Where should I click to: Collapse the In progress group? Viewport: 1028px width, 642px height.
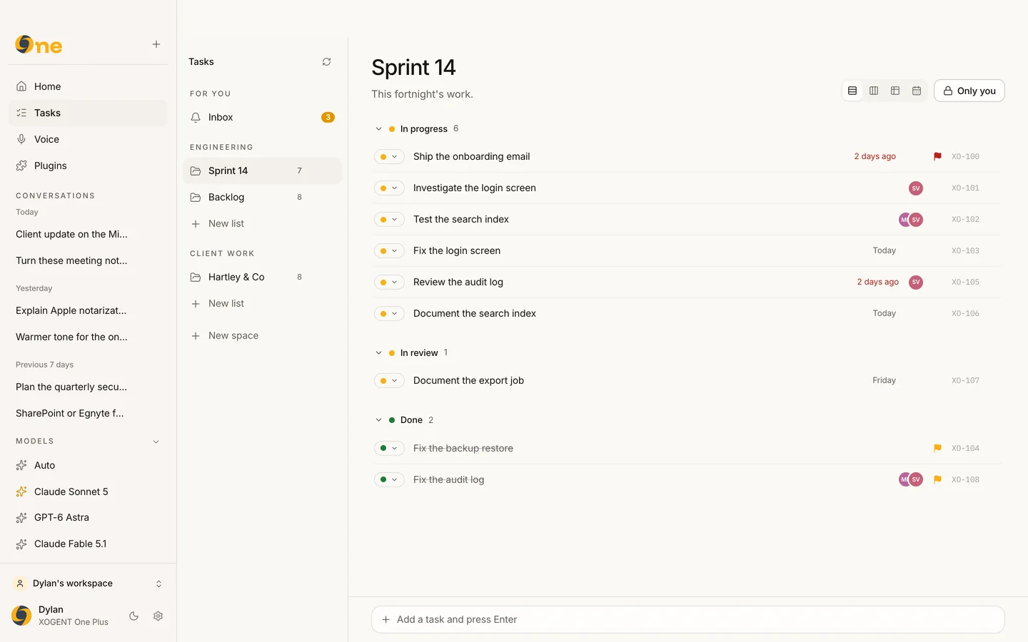[378, 129]
